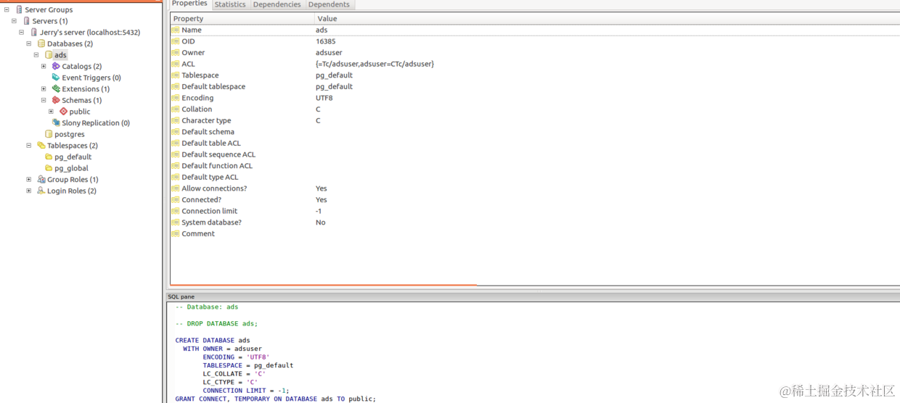Click the property icon beside OID row
Screen dimensions: 900x403
pos(175,41)
